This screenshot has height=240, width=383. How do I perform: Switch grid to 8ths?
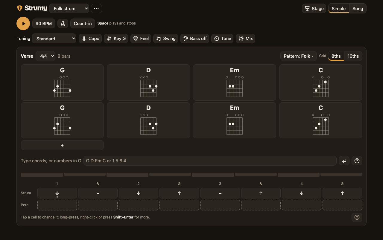pyautogui.click(x=336, y=56)
